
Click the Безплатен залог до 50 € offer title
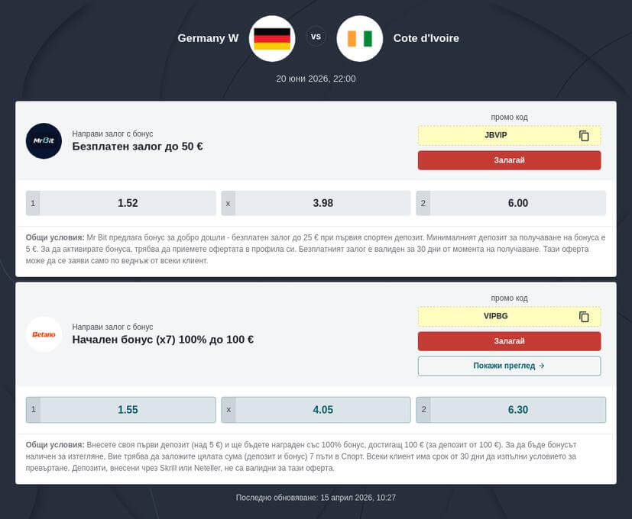point(138,147)
